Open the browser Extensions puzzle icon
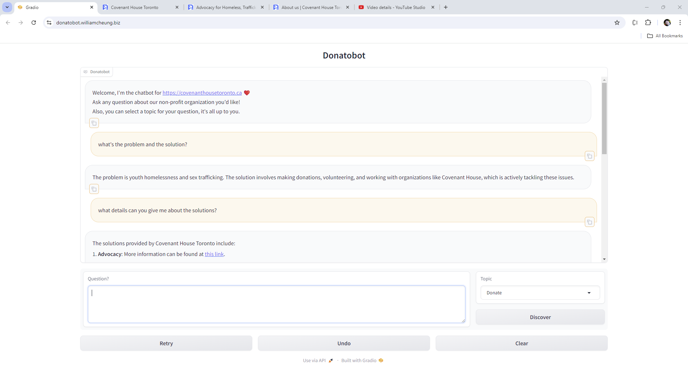Image resolution: width=688 pixels, height=370 pixels. pyautogui.click(x=648, y=23)
